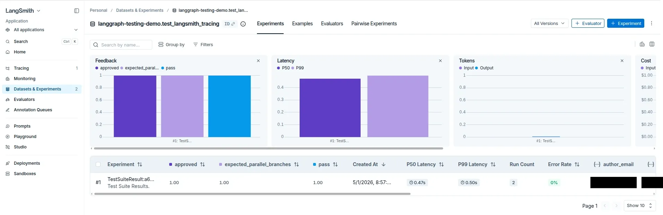Select Datasets & Experiments in sidebar
Screen dimensions: 663x215
pos(42,89)
